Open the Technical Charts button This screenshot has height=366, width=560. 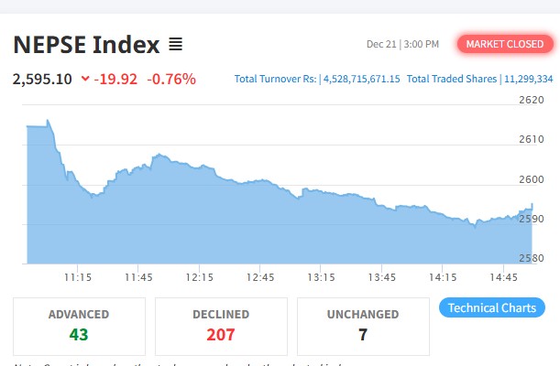point(492,307)
